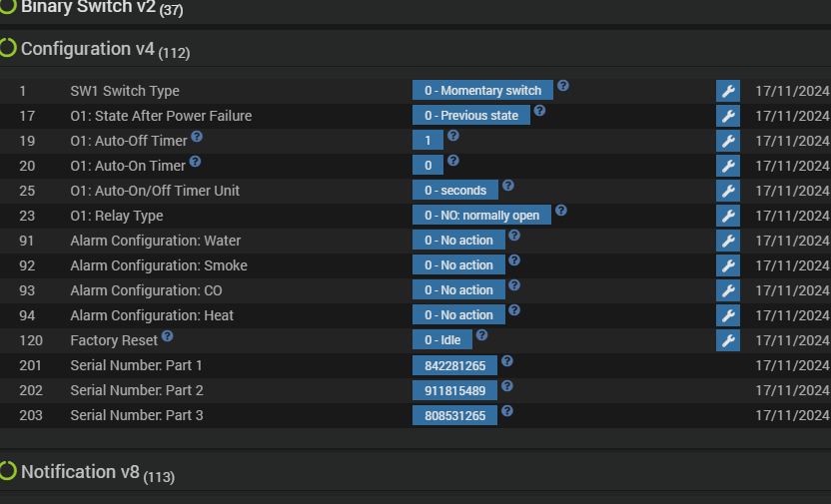Click help icon next to Factory Reset label

(x=168, y=336)
